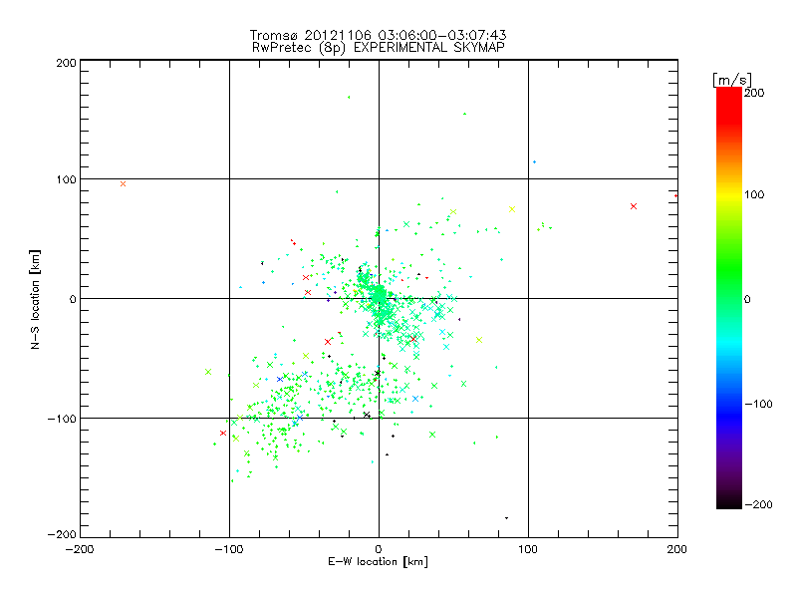This screenshot has width=797, height=598.
Task: Click the 'E-W location [km]' axis label
Action: click(x=378, y=562)
